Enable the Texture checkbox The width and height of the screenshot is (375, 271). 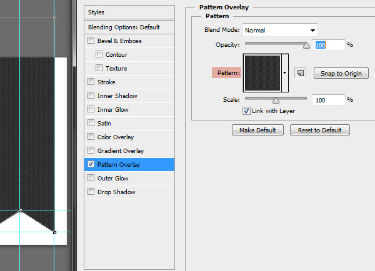point(99,68)
